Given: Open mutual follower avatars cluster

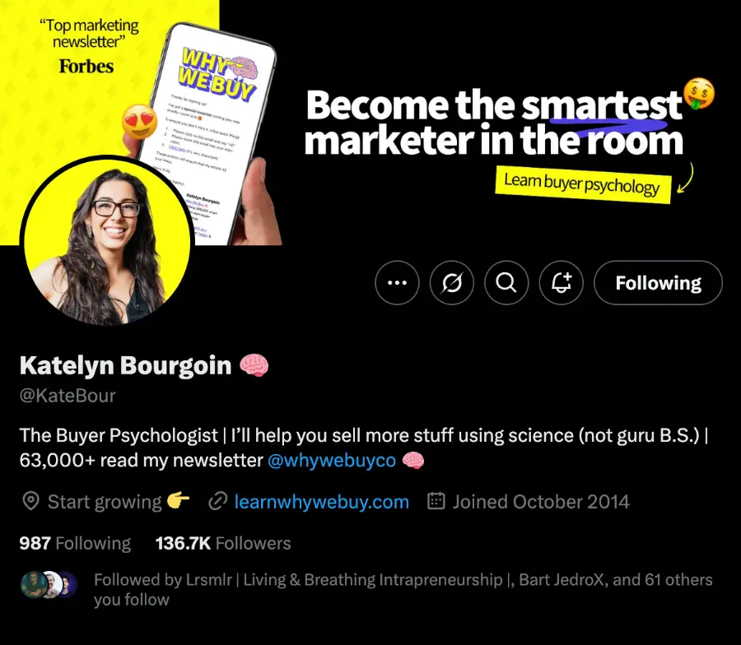Looking at the screenshot, I should tap(49, 585).
